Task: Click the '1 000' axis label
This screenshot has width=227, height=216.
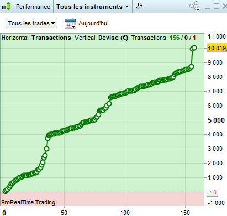Action: coord(215,177)
